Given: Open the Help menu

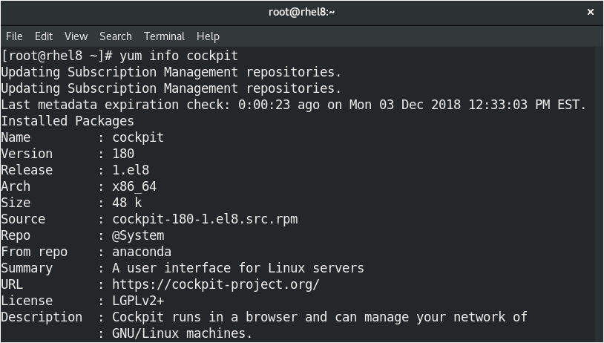Looking at the screenshot, I should [208, 36].
